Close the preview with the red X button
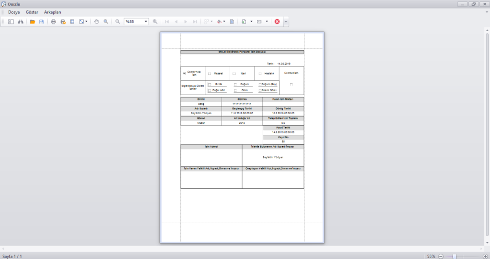Image resolution: width=490 pixels, height=259 pixels. 277,22
